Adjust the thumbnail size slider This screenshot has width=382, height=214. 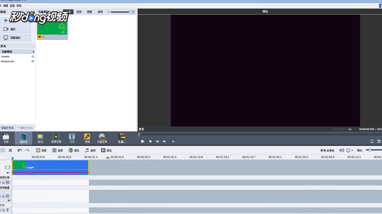pyautogui.click(x=120, y=12)
